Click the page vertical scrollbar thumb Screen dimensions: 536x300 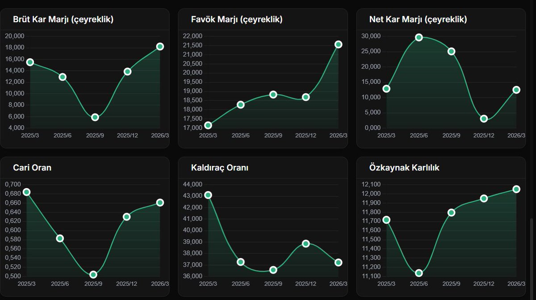[532, 259]
